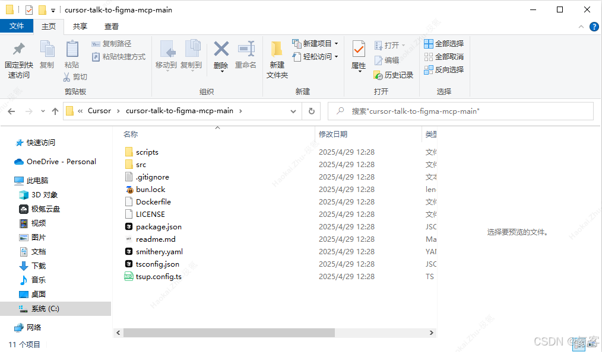Image resolution: width=602 pixels, height=352 pixels.
Task: Expand the breadcrumb chevron after cursor-talk-to-figma-mcp-main
Action: [240, 111]
